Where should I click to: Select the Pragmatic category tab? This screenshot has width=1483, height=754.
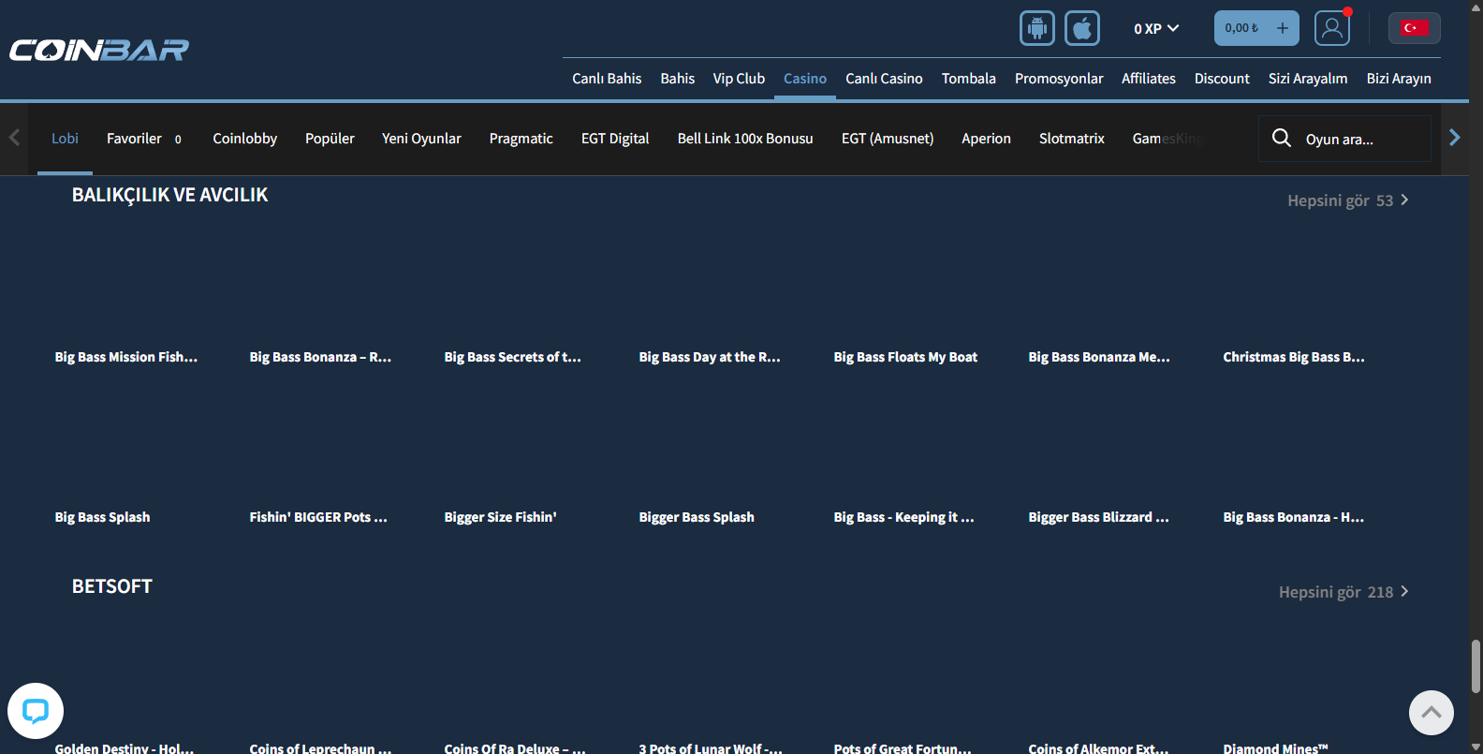coord(521,139)
